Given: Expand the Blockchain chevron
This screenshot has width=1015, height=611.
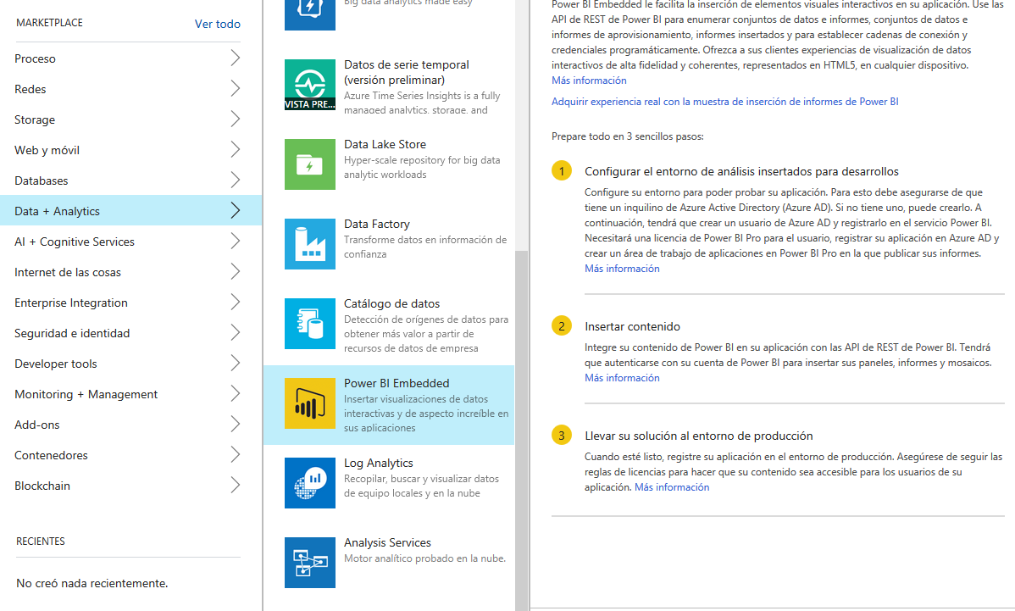Looking at the screenshot, I should (235, 485).
